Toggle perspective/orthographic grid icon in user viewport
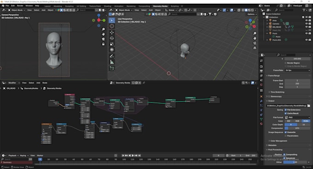 [x=255, y=48]
